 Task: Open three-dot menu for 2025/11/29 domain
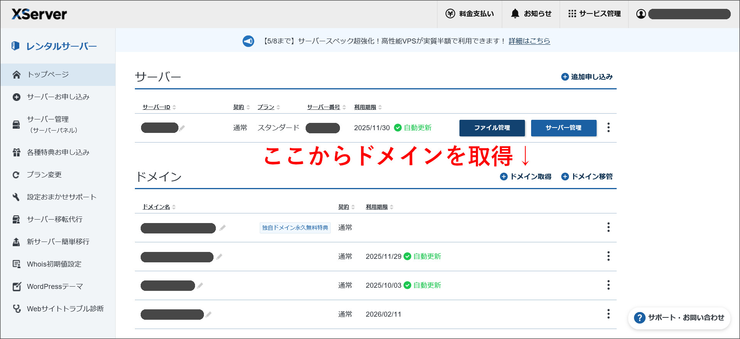pos(609,256)
